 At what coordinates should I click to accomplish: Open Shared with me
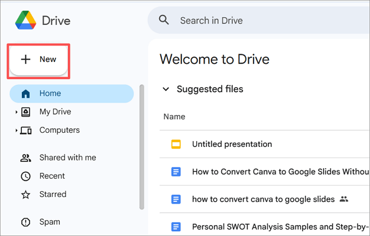coord(68,158)
